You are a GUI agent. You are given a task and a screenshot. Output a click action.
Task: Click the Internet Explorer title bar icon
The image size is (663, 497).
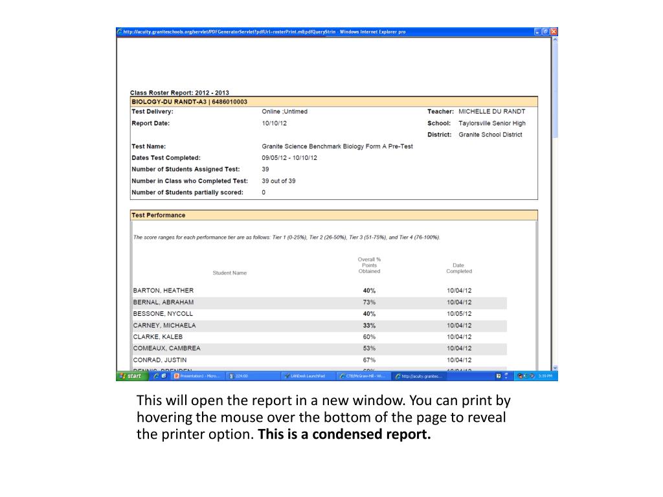(x=120, y=32)
